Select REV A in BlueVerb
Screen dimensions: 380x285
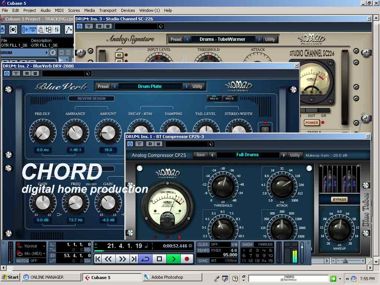(x=214, y=99)
